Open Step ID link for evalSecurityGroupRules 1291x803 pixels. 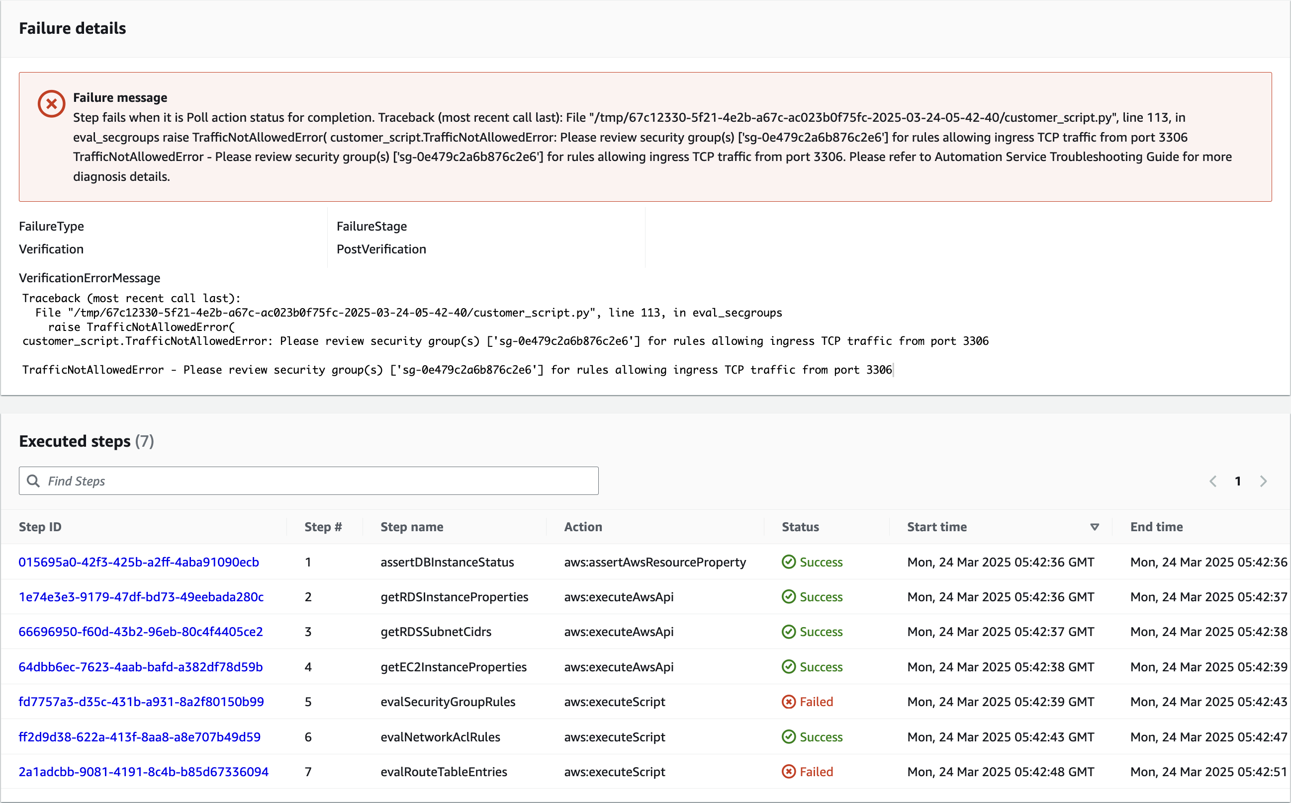tap(141, 702)
